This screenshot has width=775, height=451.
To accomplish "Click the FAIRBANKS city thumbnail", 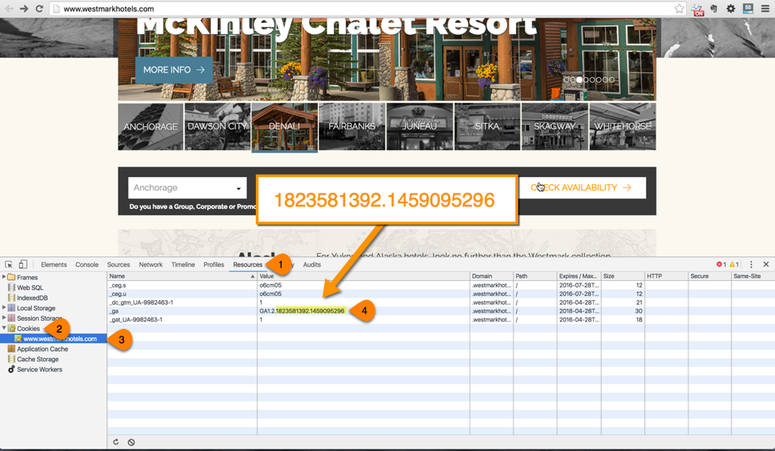I will click(x=352, y=126).
